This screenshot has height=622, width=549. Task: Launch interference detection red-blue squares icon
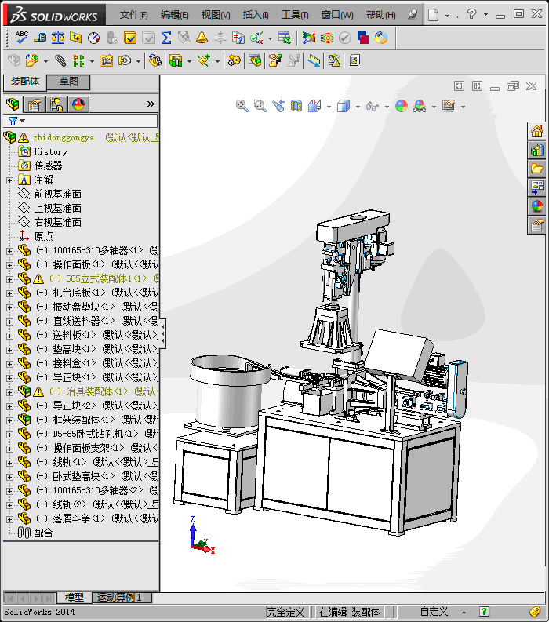tap(363, 38)
